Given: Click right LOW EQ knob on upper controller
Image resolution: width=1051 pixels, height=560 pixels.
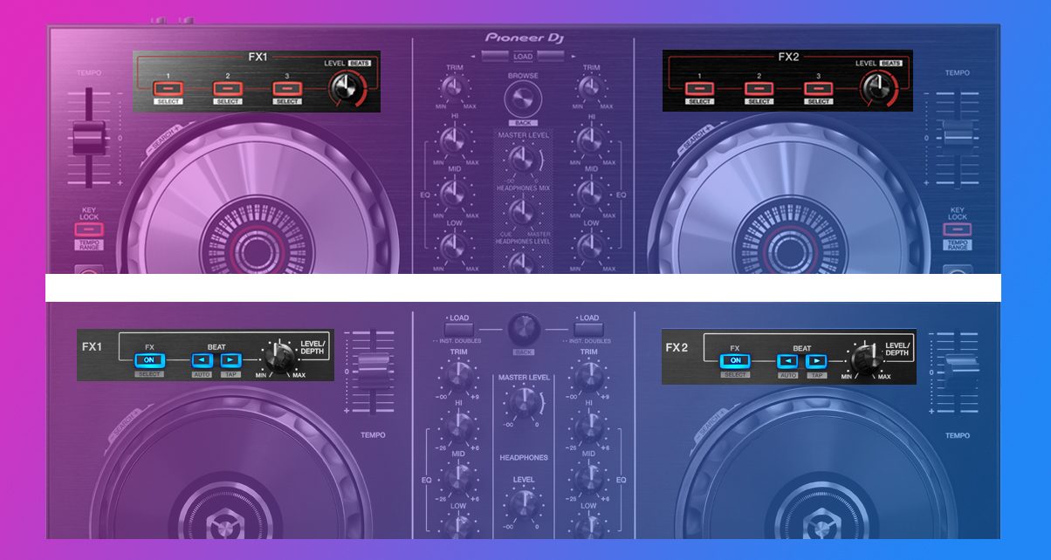Looking at the screenshot, I should coord(592,247).
